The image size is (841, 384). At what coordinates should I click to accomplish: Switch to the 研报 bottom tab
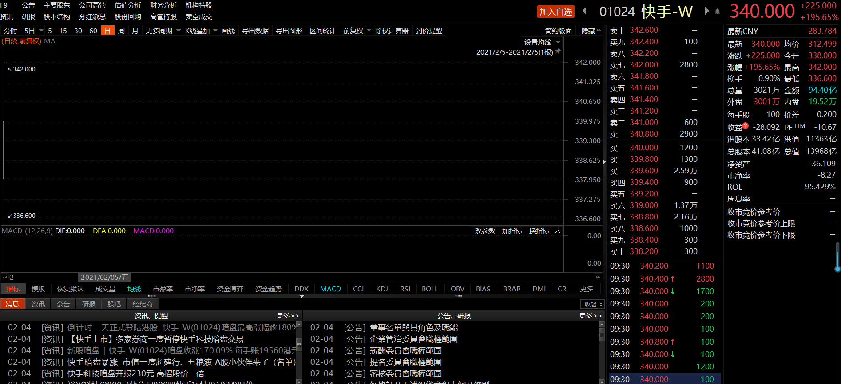tap(89, 304)
